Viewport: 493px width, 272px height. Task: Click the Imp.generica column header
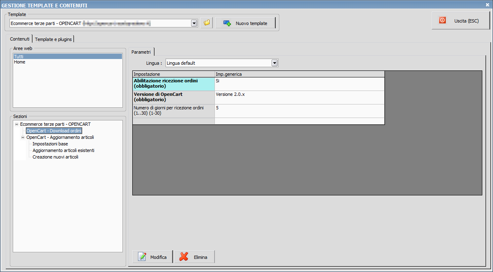[299, 74]
